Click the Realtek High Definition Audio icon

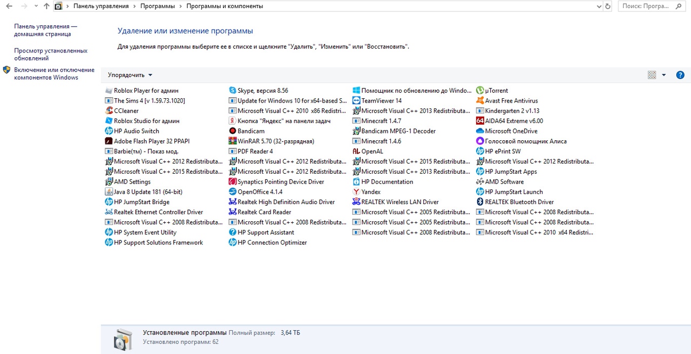point(233,202)
